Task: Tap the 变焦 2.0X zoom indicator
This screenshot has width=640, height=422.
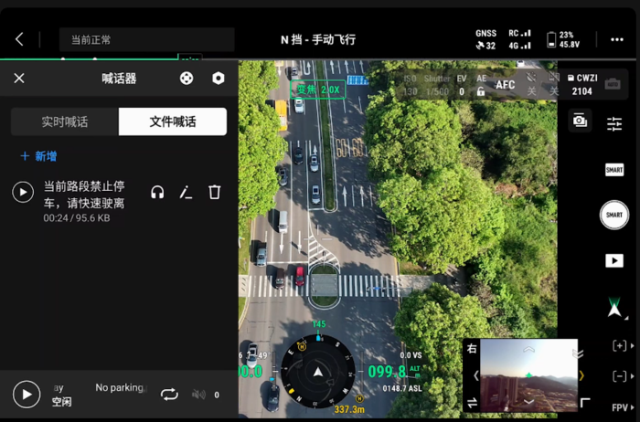Action: (318, 90)
